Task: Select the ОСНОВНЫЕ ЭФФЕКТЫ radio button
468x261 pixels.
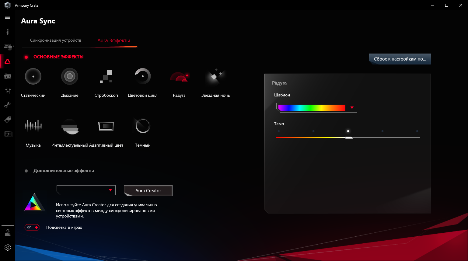Action: tap(26, 57)
